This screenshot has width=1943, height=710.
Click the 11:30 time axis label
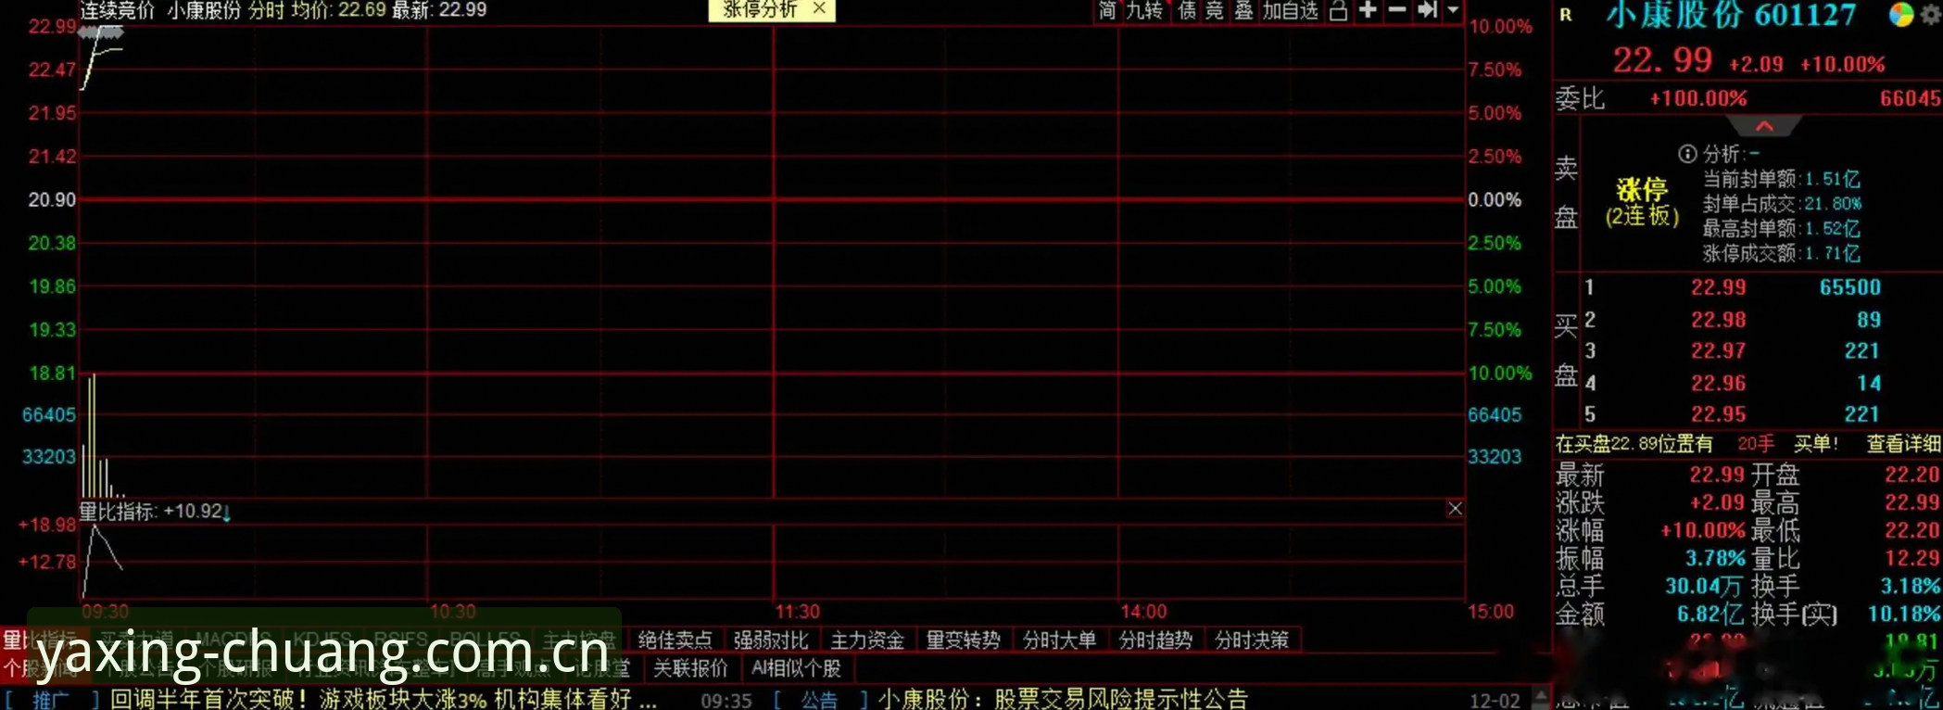click(798, 612)
